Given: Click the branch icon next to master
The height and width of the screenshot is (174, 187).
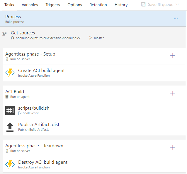Looking at the screenshot, I should click(91, 38).
